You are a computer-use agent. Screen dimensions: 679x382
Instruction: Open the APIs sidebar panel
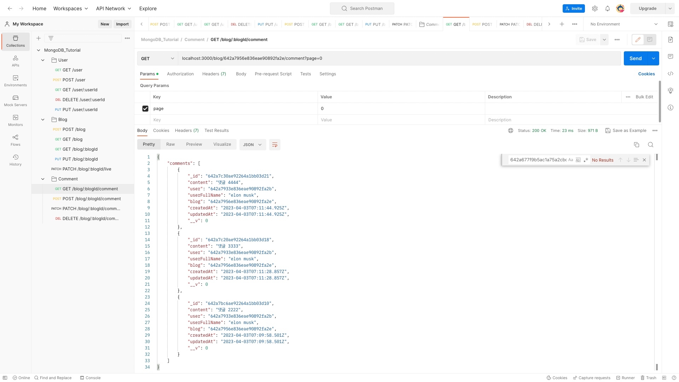[16, 61]
